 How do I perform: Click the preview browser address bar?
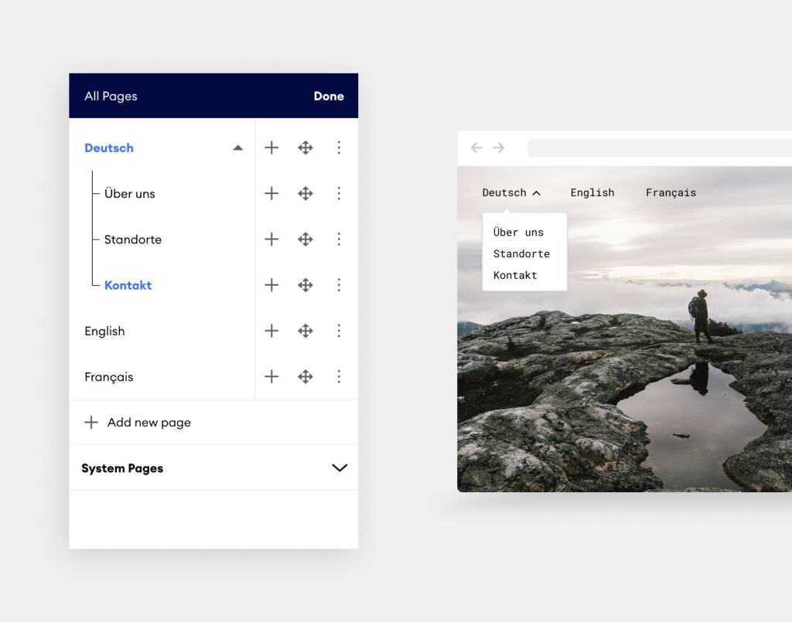(660, 148)
